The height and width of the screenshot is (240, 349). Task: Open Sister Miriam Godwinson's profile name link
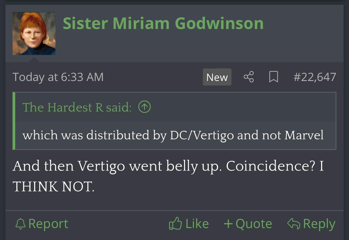tap(163, 23)
